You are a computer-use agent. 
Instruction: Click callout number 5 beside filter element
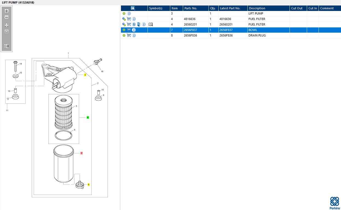(x=76, y=106)
